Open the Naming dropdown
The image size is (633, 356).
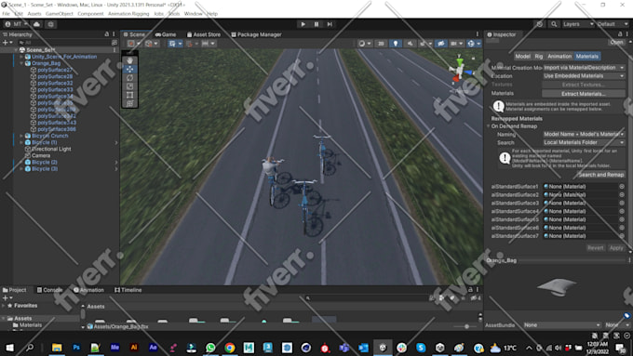pyautogui.click(x=584, y=134)
